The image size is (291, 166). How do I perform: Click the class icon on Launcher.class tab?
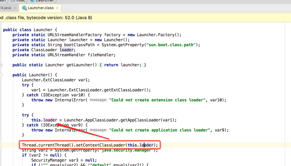point(24,8)
